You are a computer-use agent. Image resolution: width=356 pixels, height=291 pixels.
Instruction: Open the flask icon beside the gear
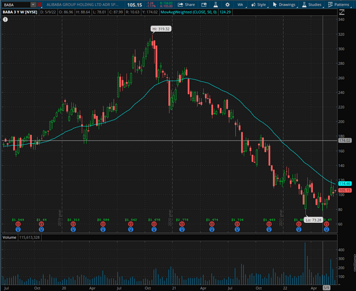[x=215, y=5]
